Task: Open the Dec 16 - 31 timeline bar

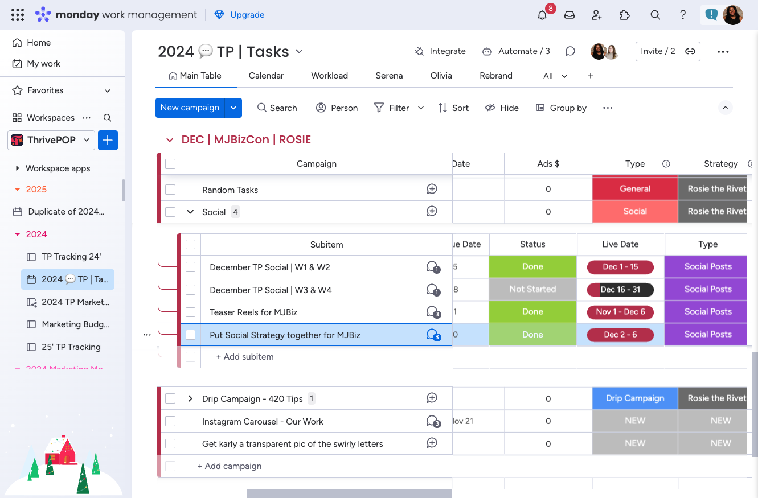Action: pyautogui.click(x=620, y=289)
